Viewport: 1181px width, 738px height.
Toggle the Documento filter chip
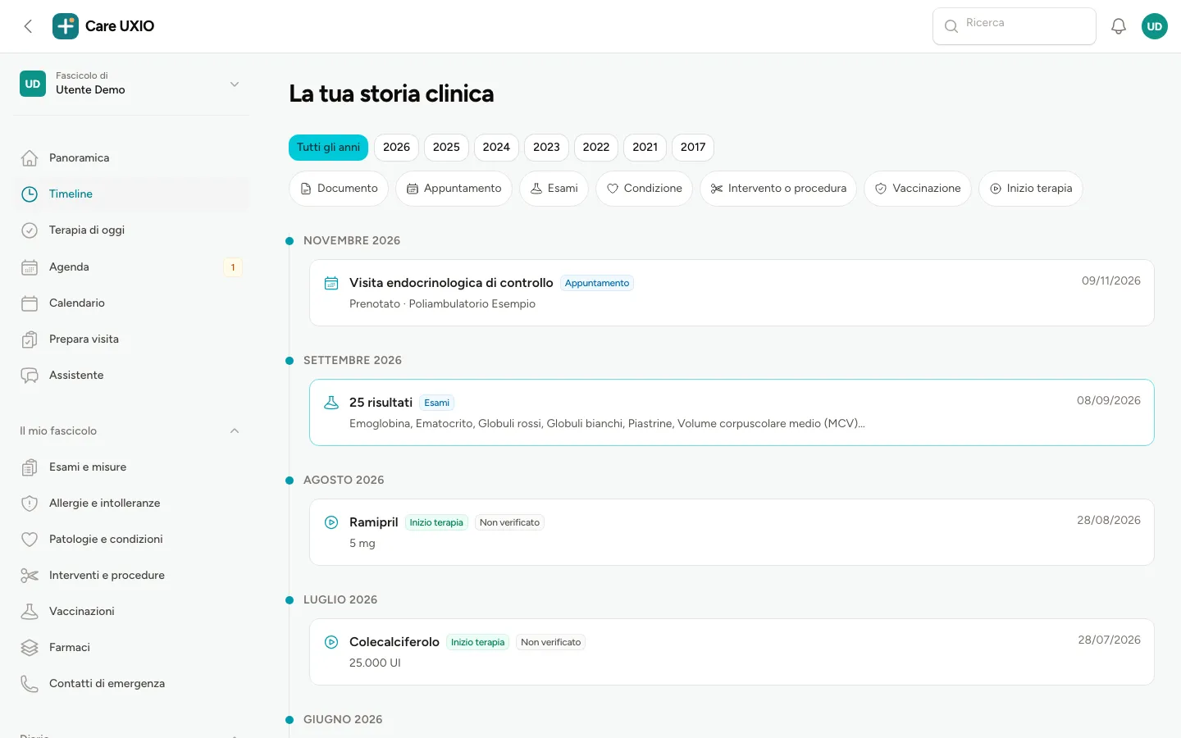coord(339,189)
